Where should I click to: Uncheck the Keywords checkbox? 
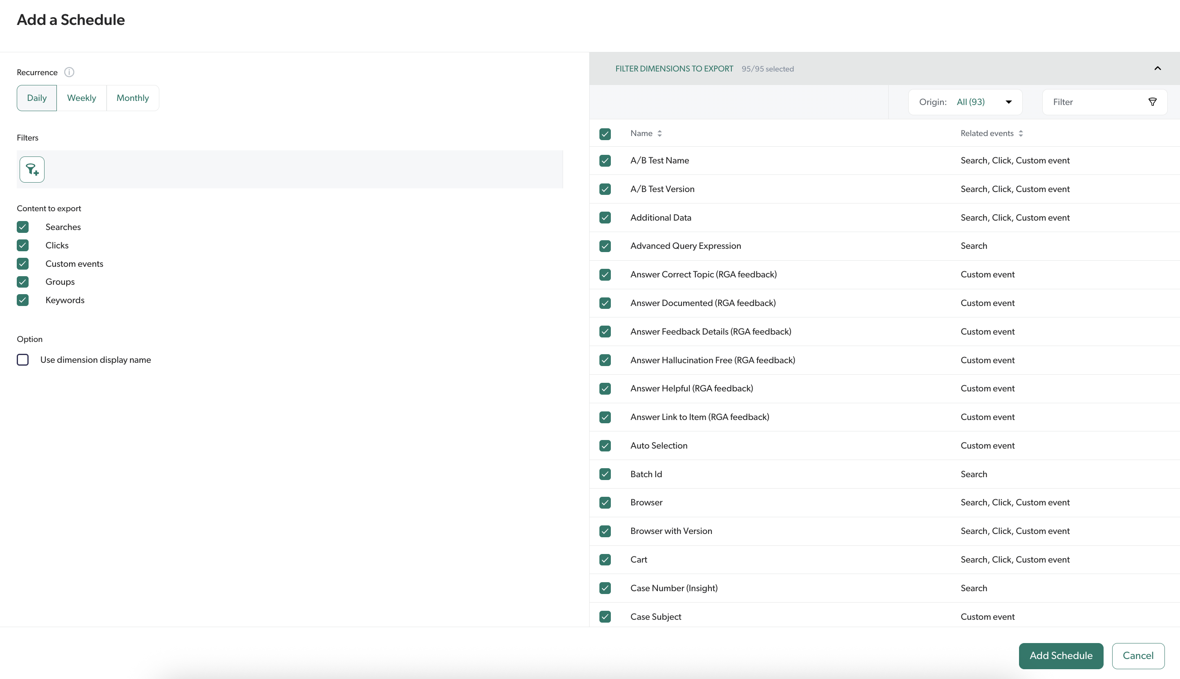point(23,300)
